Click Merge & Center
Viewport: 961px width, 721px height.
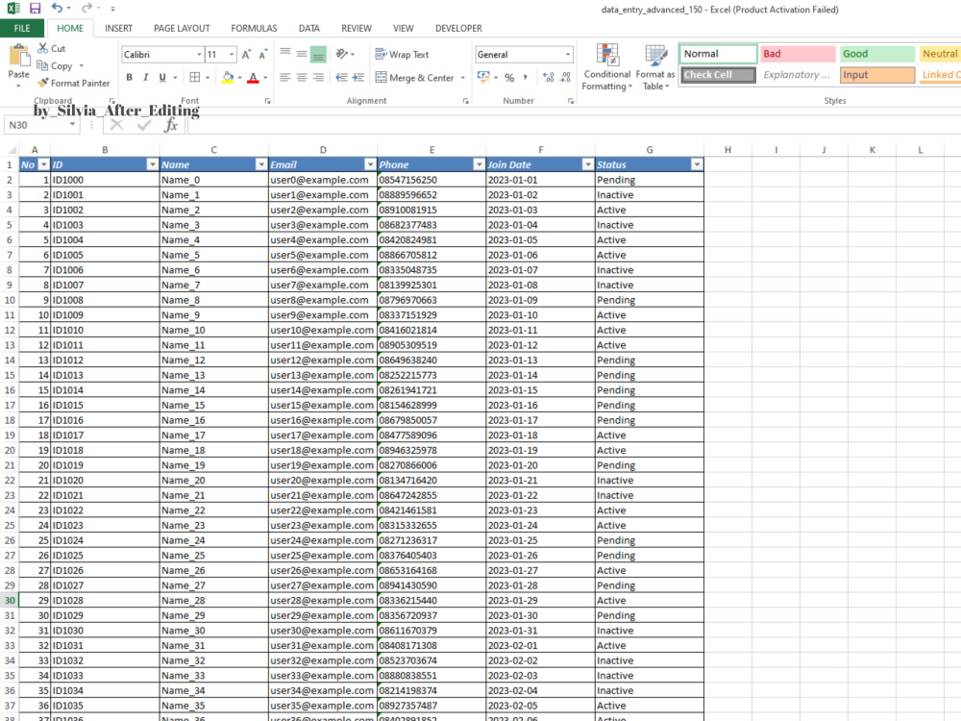click(x=415, y=77)
